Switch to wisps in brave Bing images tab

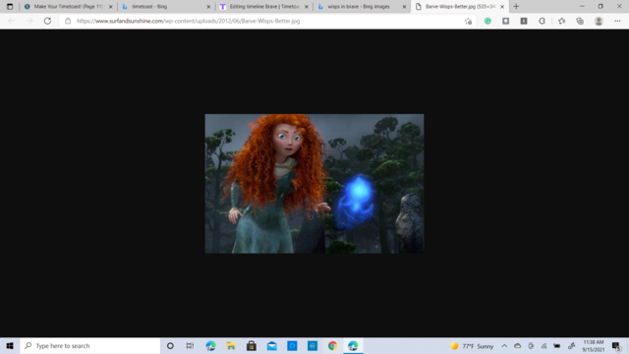tap(362, 7)
